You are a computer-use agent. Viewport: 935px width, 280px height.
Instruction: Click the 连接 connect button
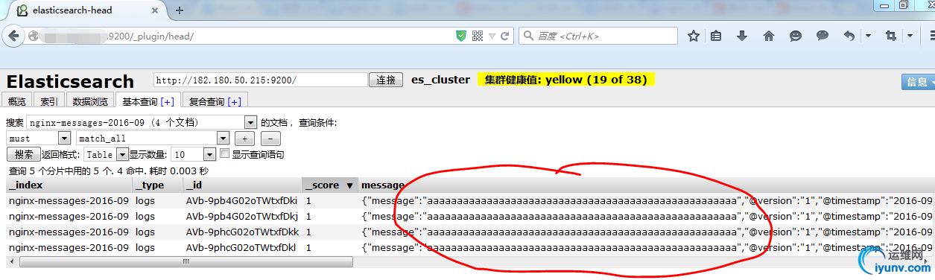point(386,80)
